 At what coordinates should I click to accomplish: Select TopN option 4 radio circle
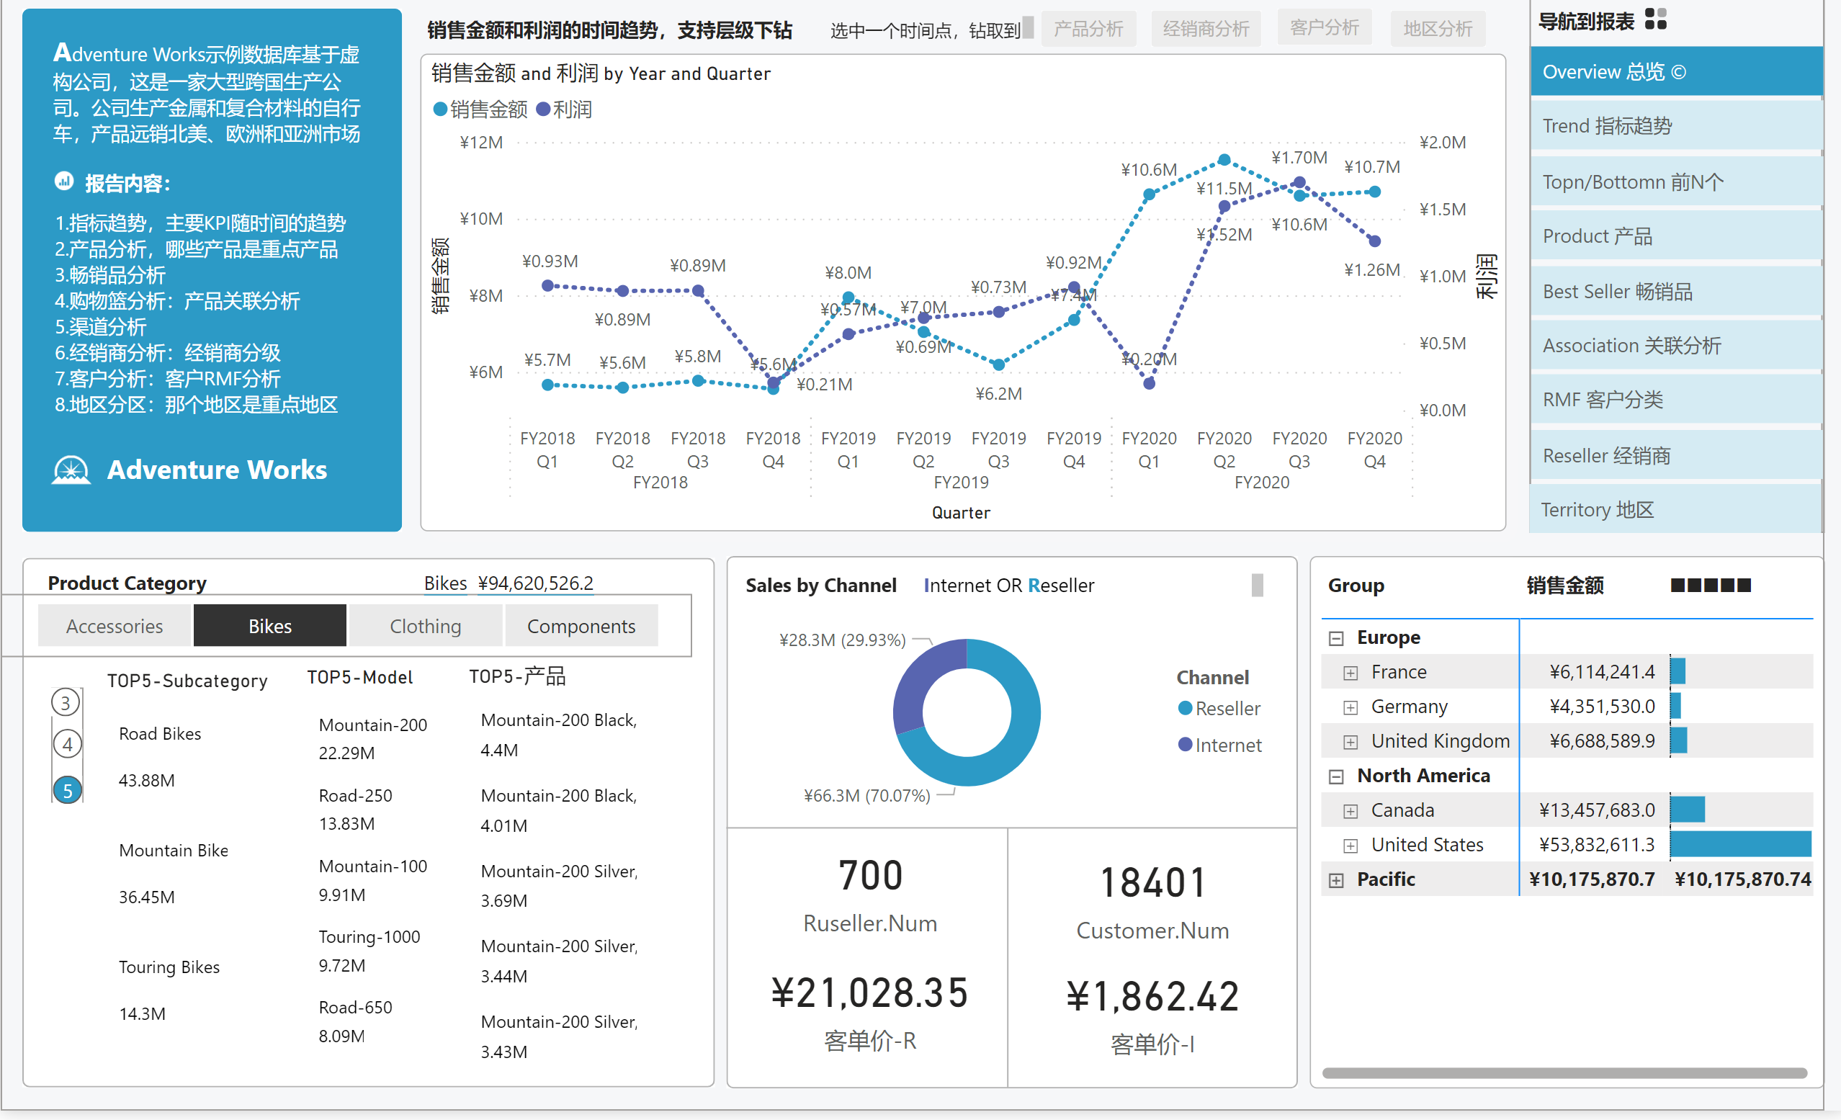click(67, 744)
